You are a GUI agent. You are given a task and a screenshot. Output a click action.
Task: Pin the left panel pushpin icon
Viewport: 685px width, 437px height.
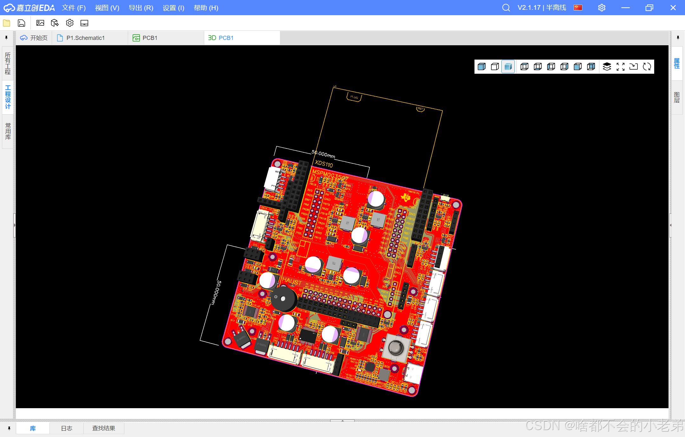[x=6, y=38]
